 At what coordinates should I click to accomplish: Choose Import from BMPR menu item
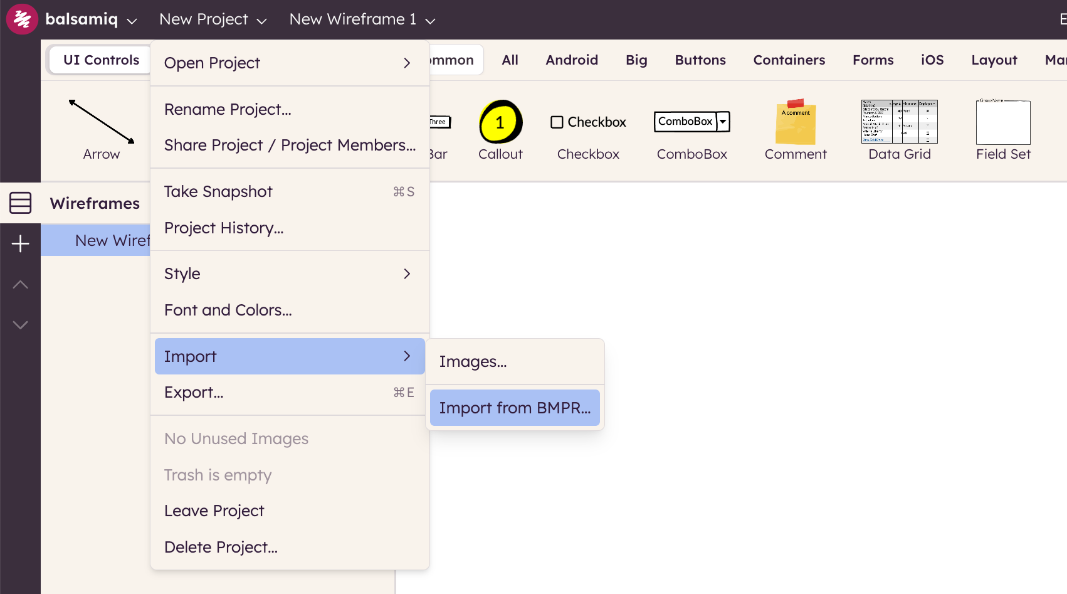pos(515,408)
